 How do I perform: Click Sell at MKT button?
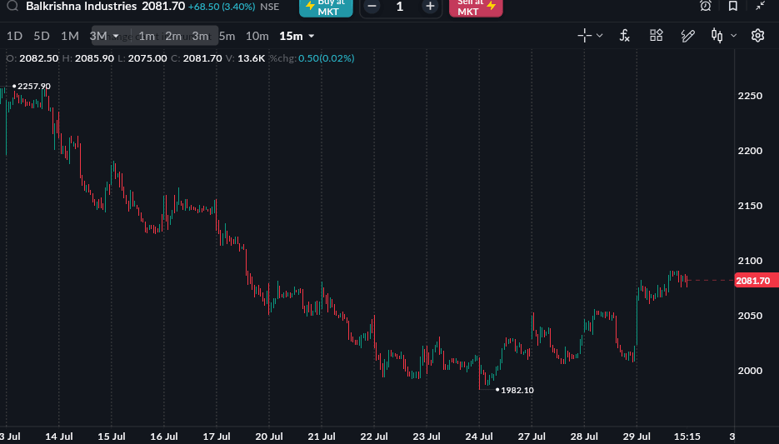pyautogui.click(x=476, y=7)
